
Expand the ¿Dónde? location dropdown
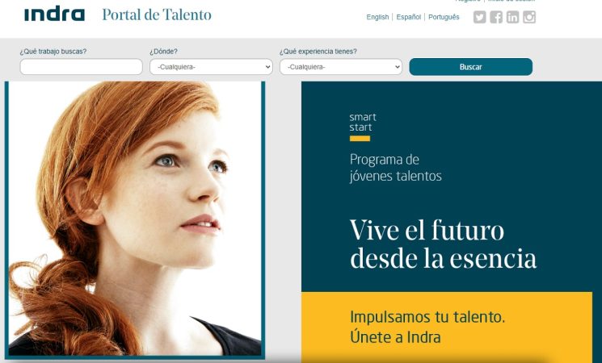(211, 67)
